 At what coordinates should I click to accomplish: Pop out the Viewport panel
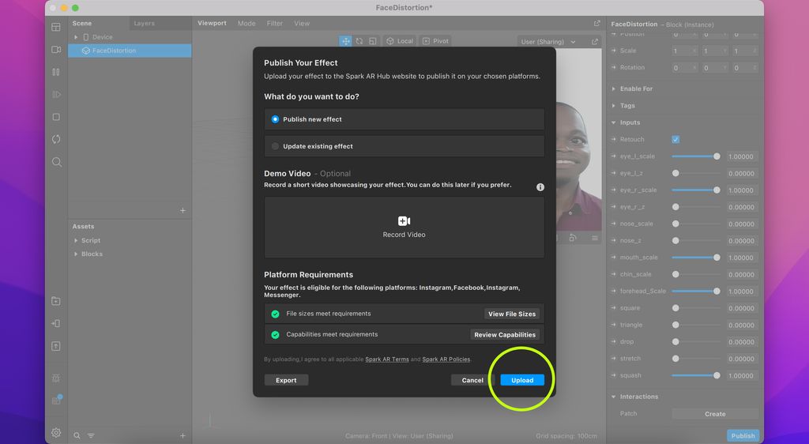coord(597,23)
